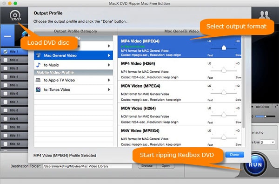
Task: Click the Done button
Action: tap(234, 155)
